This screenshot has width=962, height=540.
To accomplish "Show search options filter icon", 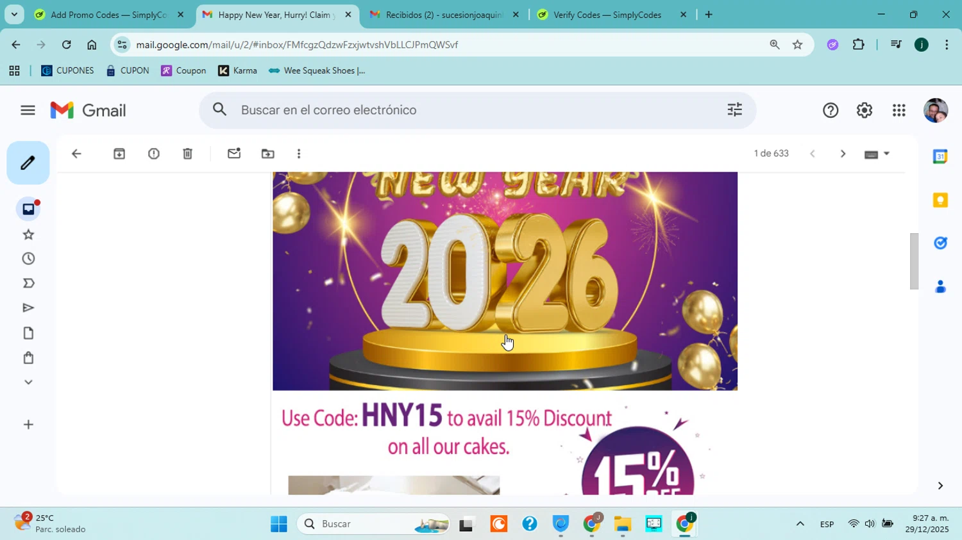I will click(x=735, y=110).
